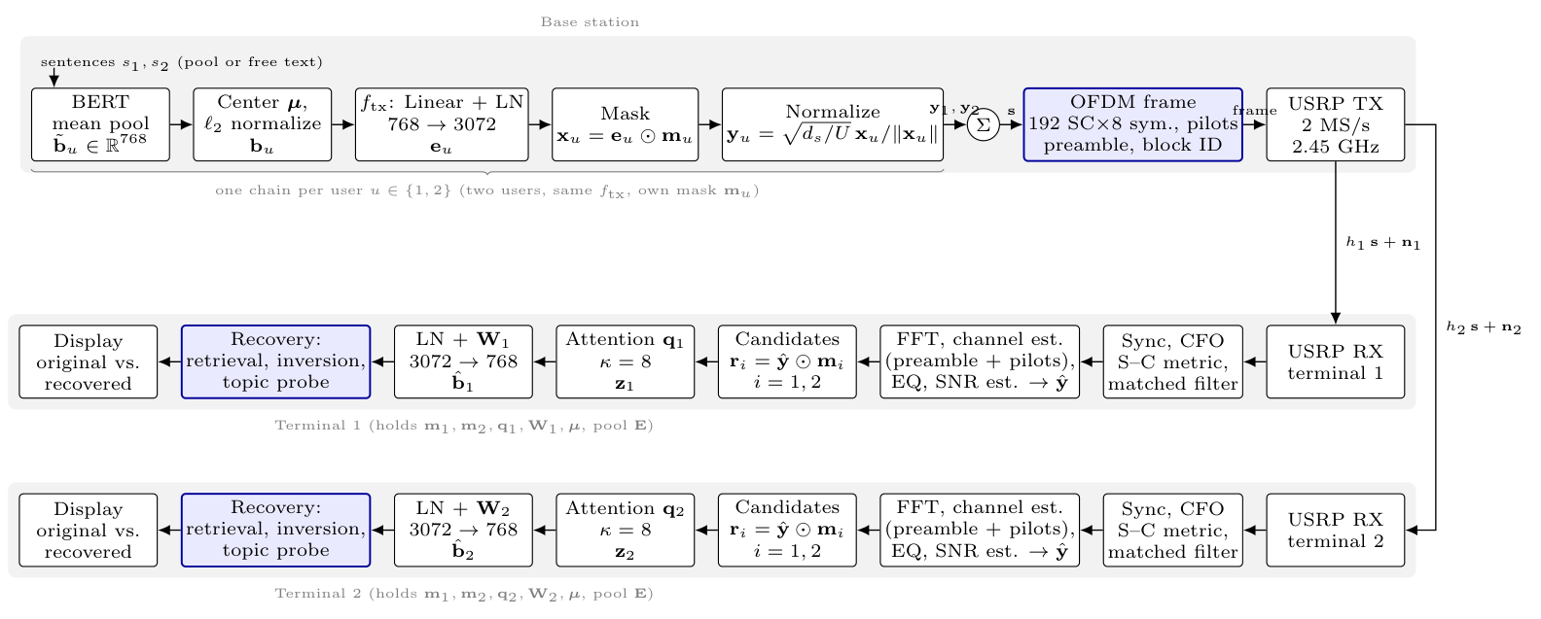This screenshot has height=619, width=1541.
Task: Click the FFT, channel est. block in Terminal 2
Action: (x=980, y=530)
